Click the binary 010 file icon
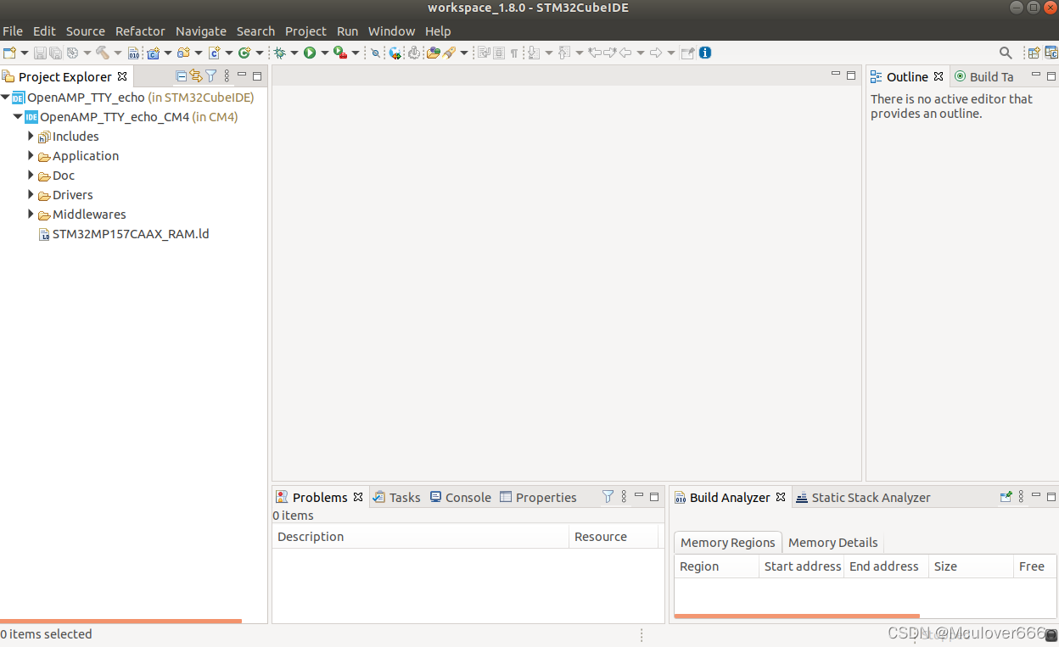Screen dimensions: 1059x647 click(134, 53)
